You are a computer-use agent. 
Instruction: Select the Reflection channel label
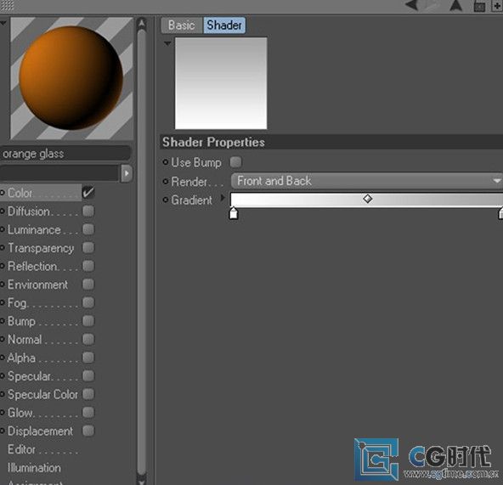[x=32, y=266]
